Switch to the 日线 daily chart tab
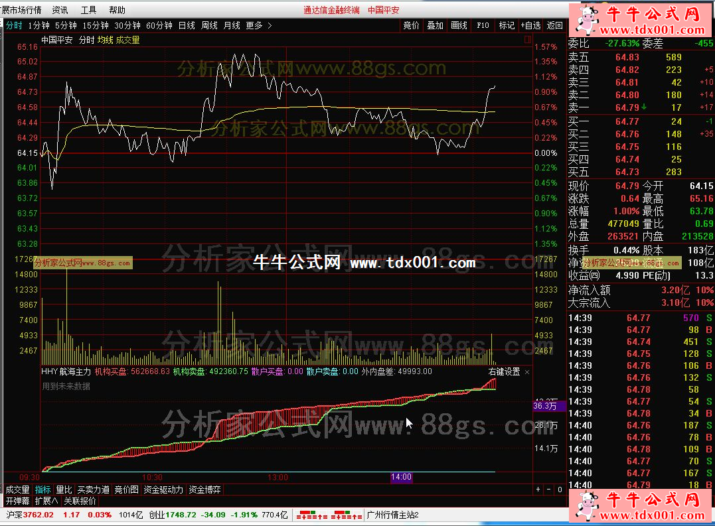 187,25
